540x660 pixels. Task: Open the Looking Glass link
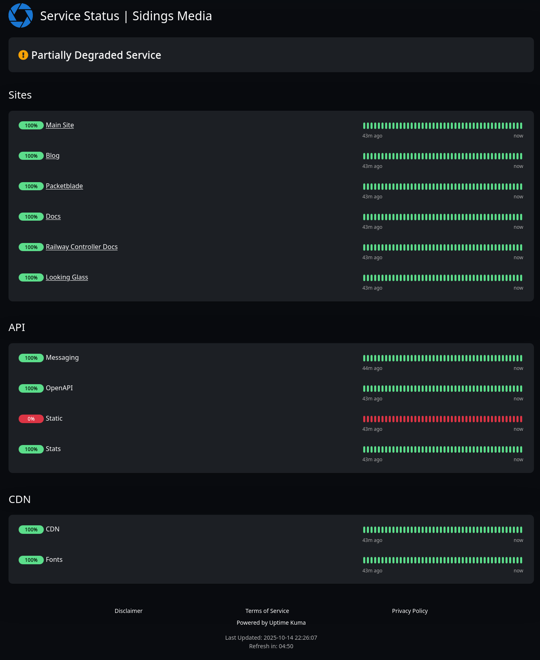coord(67,277)
